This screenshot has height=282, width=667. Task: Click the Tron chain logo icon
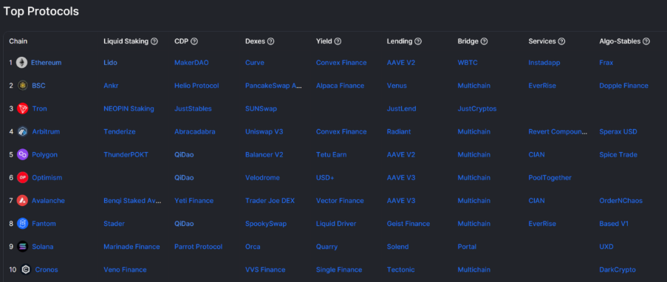tap(23, 109)
